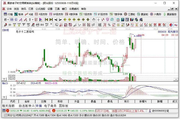The width and height of the screenshot is (180, 119).
Task: Open the P四方形 tool
Action: 41,14
